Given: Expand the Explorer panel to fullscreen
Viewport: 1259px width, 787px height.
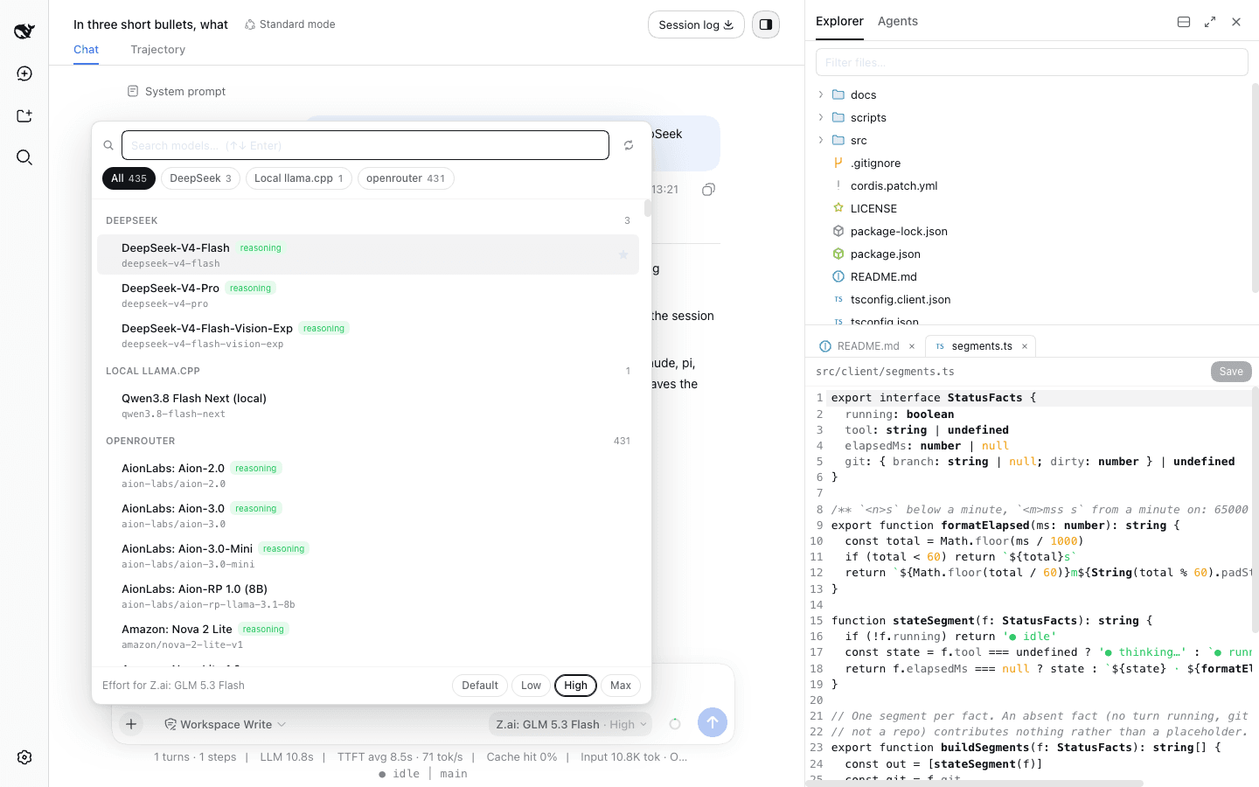Looking at the screenshot, I should pos(1210,22).
